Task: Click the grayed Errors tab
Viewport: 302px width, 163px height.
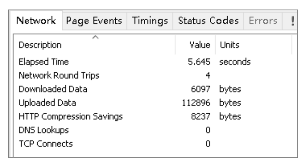Action: (x=263, y=21)
